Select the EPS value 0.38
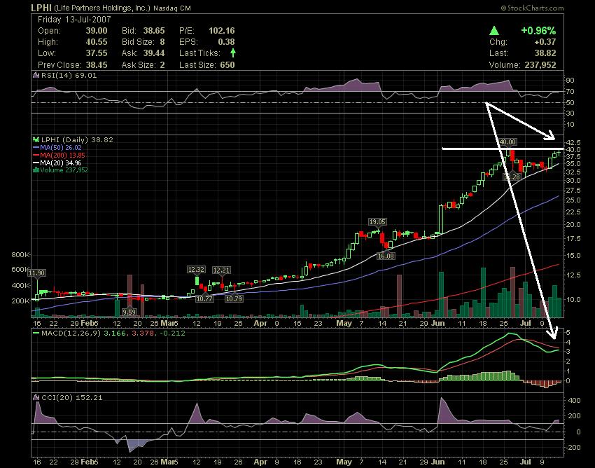This screenshot has width=595, height=468. coord(227,42)
